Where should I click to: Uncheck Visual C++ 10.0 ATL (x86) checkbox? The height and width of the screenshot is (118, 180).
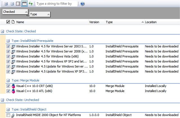[8, 91]
